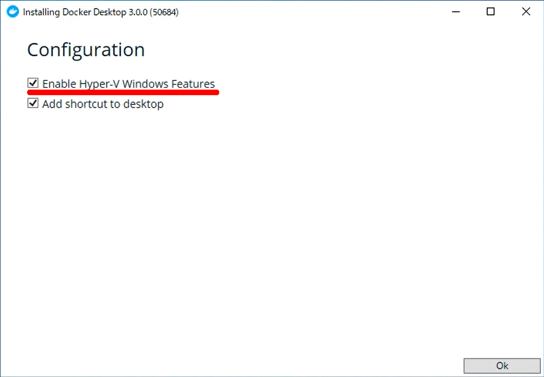
Task: Select 'Installing Docker Desktop 3.0.0 (50684)' title text
Action: [101, 12]
